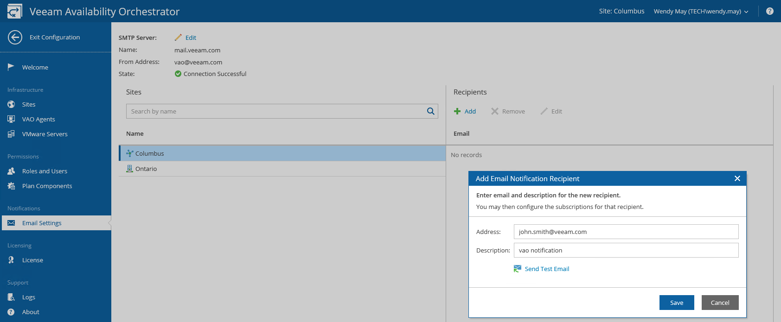This screenshot has width=781, height=322.
Task: Expand the Wendy May user dropdown
Action: pos(746,12)
